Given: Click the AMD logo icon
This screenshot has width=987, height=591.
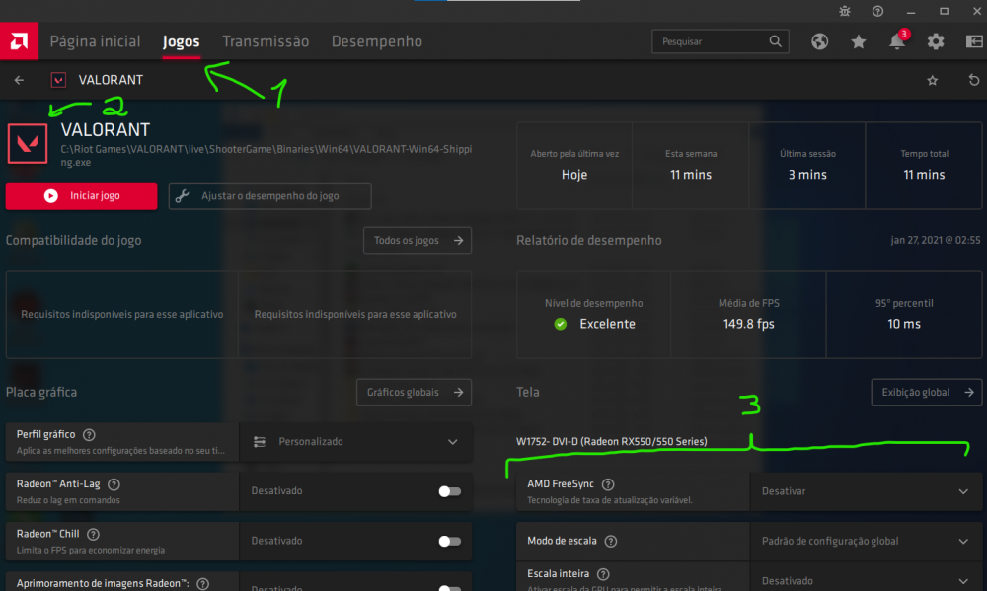Looking at the screenshot, I should tap(19, 41).
